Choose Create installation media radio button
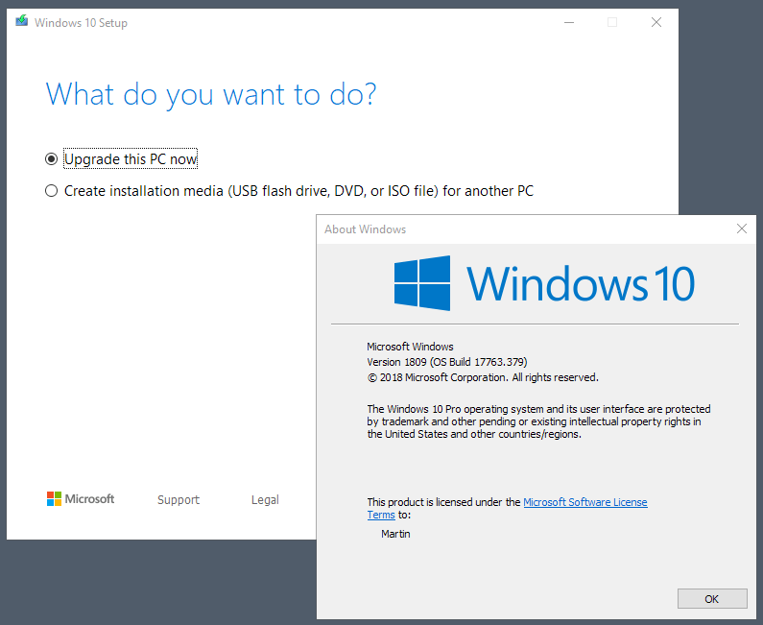Viewport: 763px width, 625px height. pos(51,191)
